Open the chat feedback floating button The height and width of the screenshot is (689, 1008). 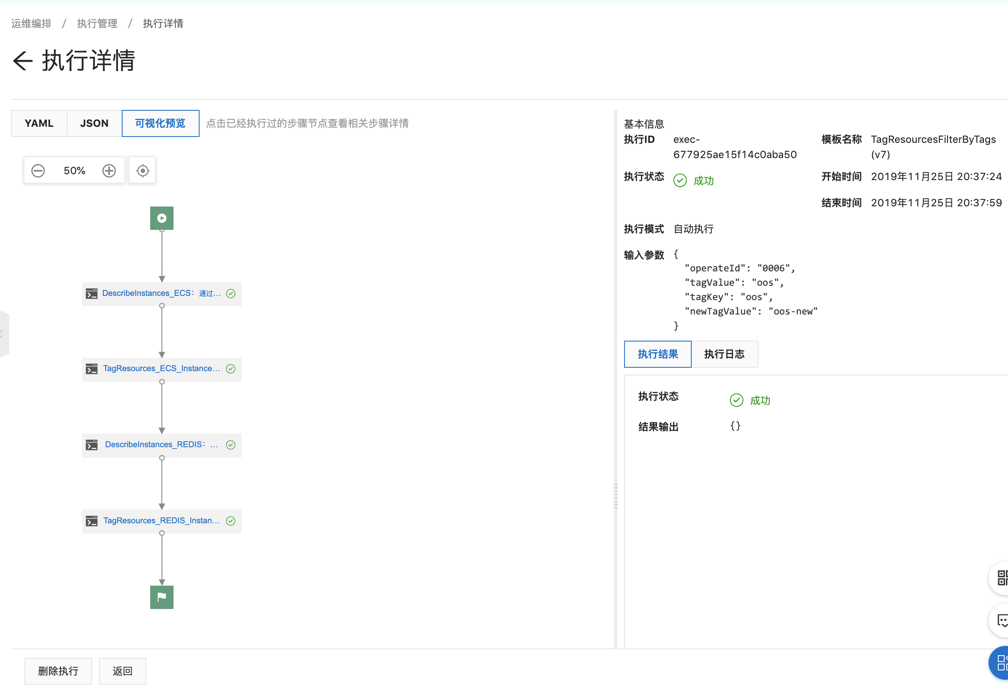pyautogui.click(x=999, y=621)
